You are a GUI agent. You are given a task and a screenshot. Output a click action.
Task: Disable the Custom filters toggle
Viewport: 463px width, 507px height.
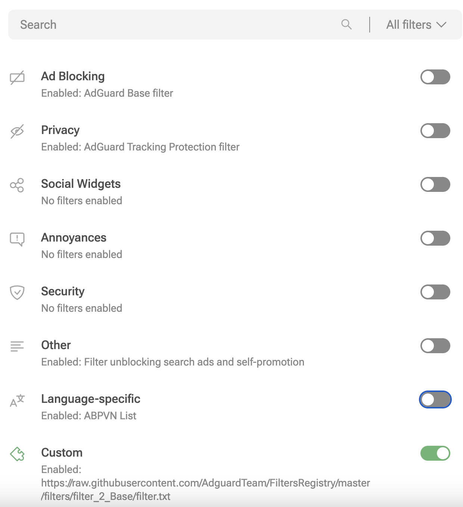click(435, 453)
